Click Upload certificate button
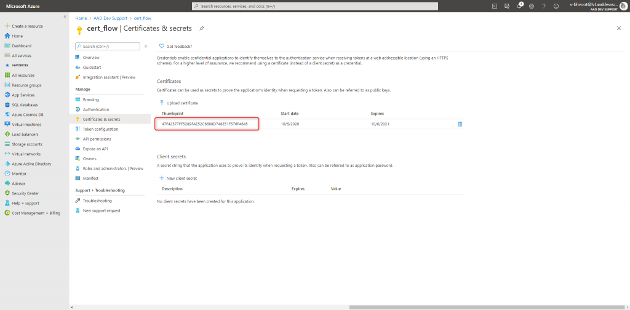 (x=179, y=103)
